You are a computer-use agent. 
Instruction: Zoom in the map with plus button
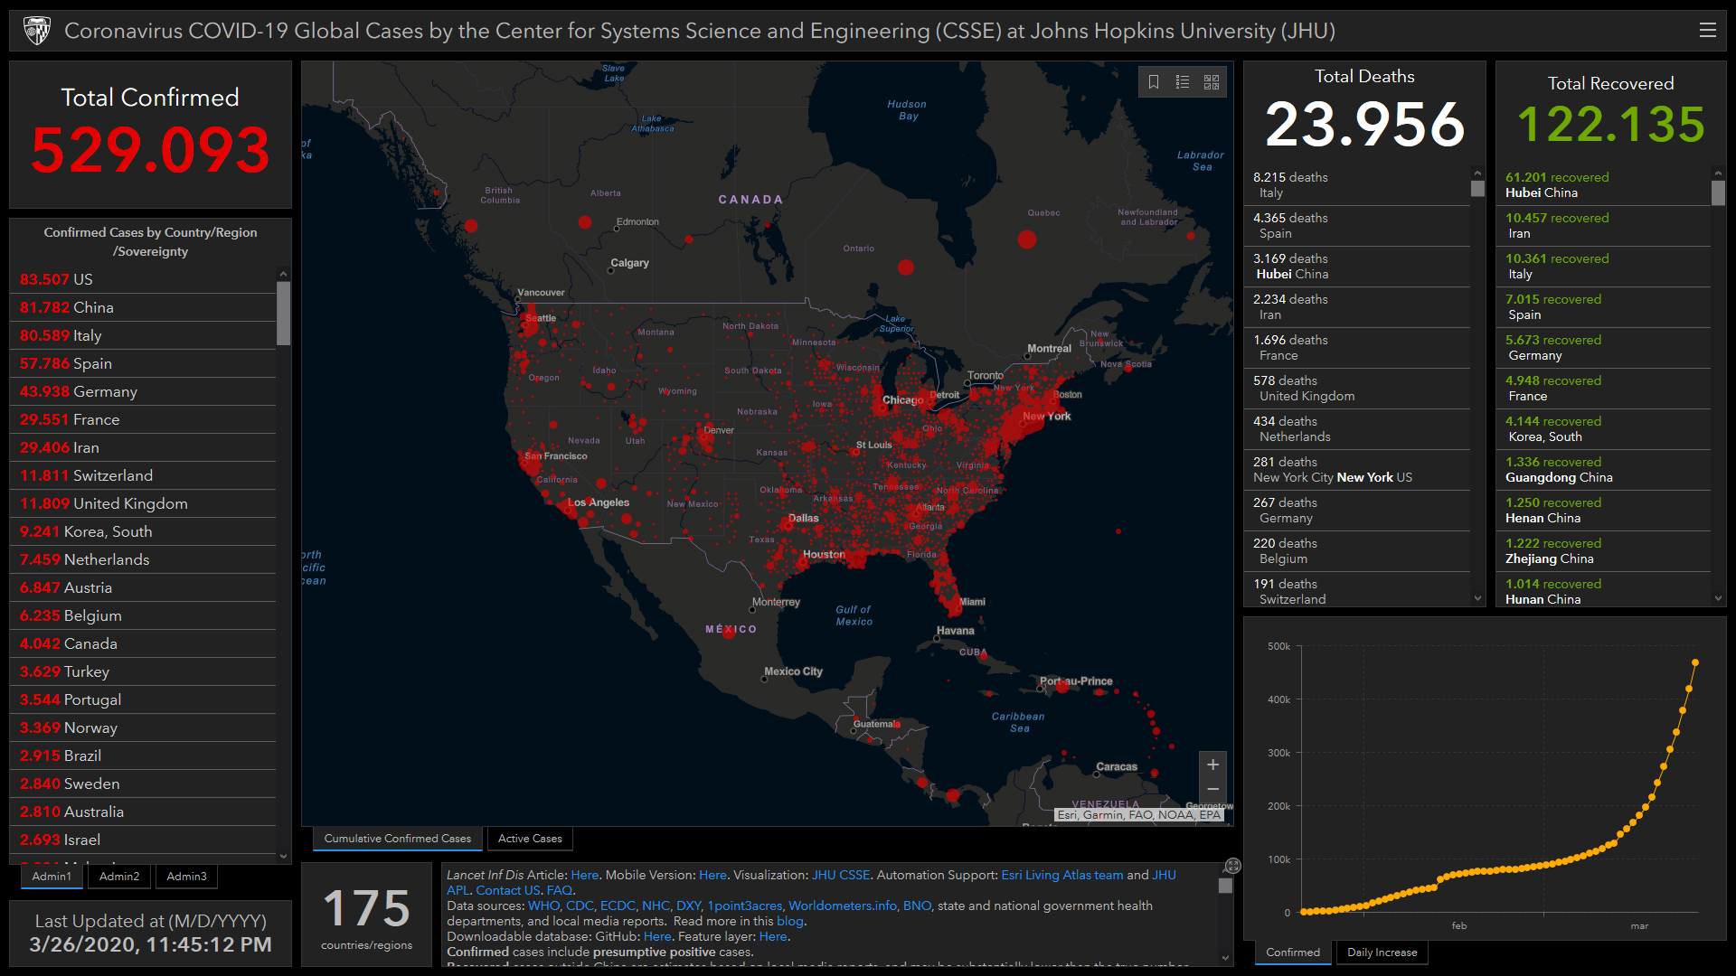pos(1212,765)
